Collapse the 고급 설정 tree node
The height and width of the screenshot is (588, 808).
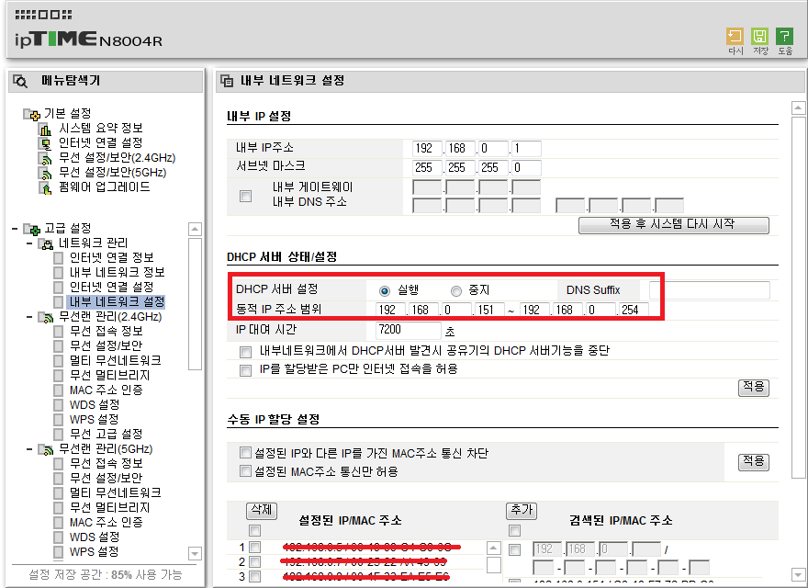[15, 228]
